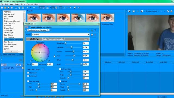Screen dimensions: 174x98
Task: Pick adjustment color eyedropper right of wheel
Action: click(x=49, y=61)
